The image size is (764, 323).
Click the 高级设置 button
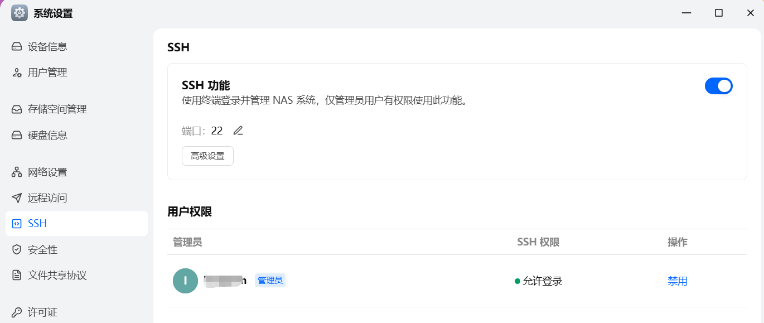pyautogui.click(x=207, y=156)
